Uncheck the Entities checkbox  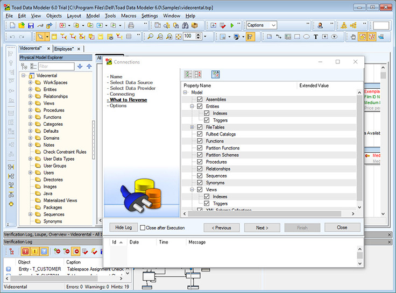coord(200,106)
